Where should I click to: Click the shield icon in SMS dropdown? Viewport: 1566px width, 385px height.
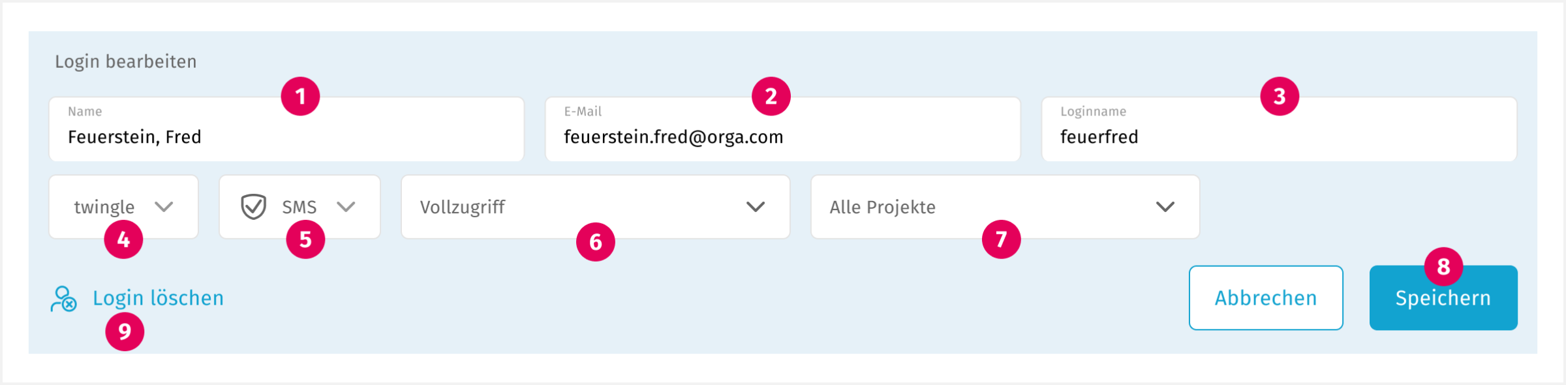(x=253, y=207)
